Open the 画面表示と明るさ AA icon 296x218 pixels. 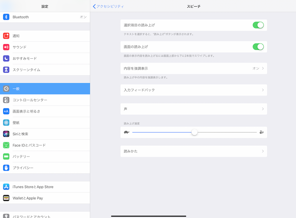point(6,112)
